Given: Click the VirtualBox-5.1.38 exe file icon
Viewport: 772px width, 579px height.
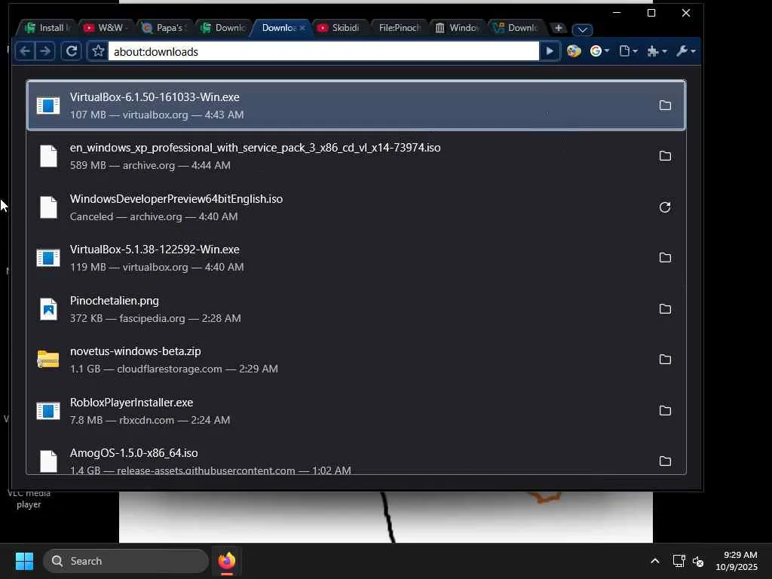Looking at the screenshot, I should pyautogui.click(x=48, y=258).
